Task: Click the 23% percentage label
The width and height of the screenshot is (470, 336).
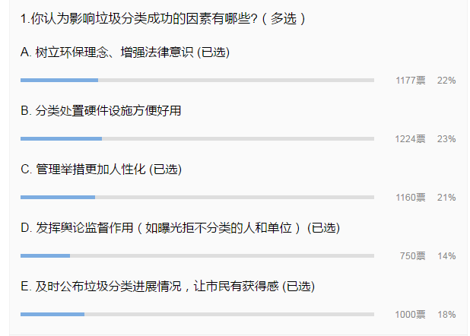Action: coord(446,139)
